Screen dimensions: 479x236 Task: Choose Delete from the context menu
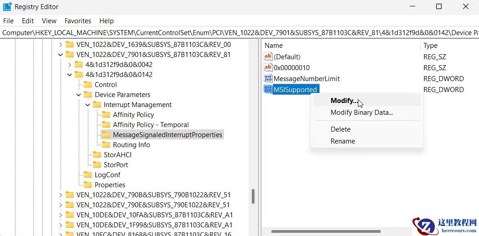tap(367, 129)
